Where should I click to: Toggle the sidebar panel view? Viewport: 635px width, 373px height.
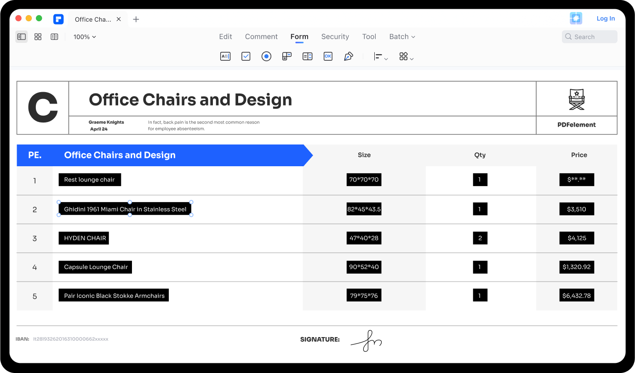click(22, 37)
